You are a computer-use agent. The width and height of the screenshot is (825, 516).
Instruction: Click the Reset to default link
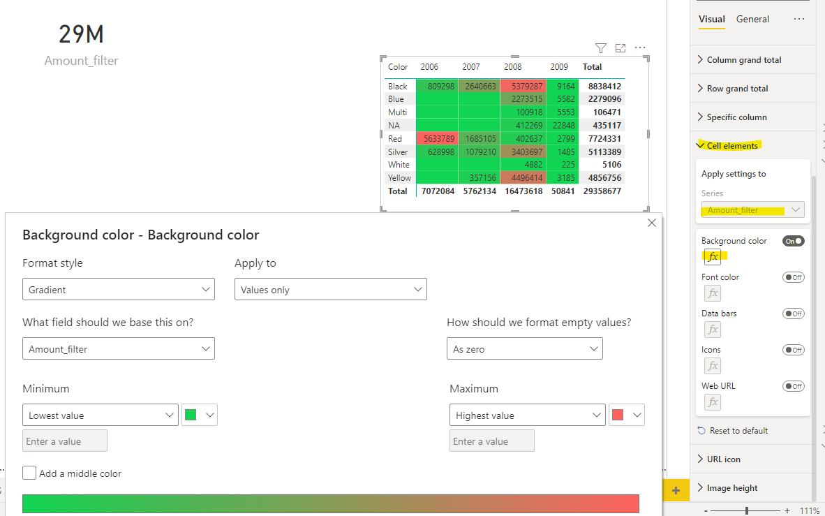(x=738, y=431)
